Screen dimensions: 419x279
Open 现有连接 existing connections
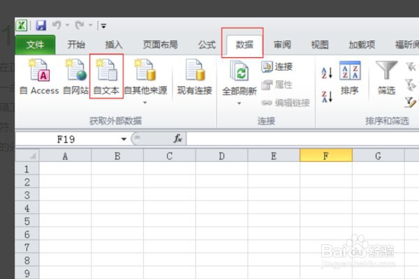195,77
